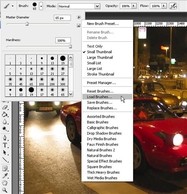This screenshot has width=187, height=194.
Task: Click create new preset icon below flyout
Action: pos(79,25)
